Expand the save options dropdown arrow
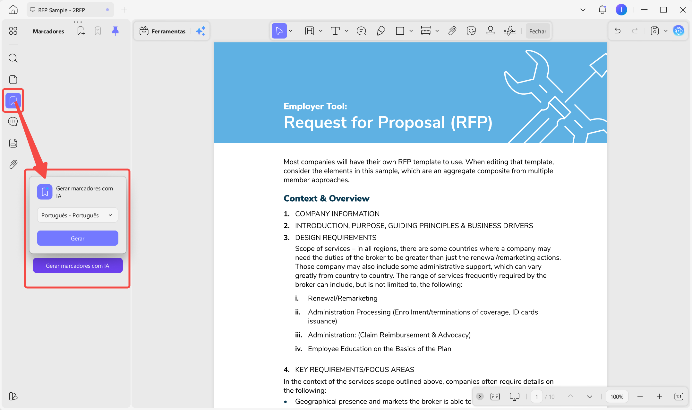This screenshot has height=410, width=692. click(666, 31)
